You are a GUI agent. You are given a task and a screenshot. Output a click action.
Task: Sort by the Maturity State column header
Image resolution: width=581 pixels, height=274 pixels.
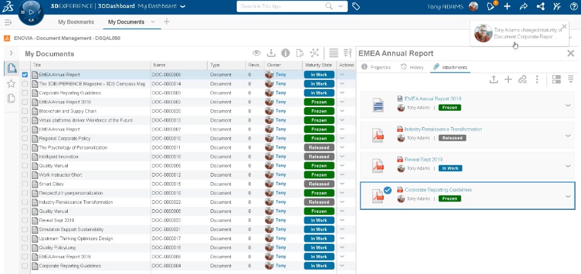(318, 65)
